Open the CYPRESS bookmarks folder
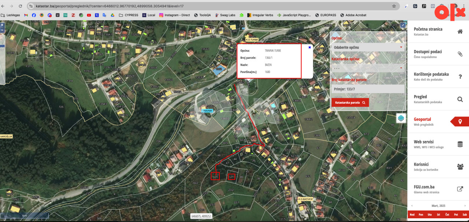 (x=128, y=15)
